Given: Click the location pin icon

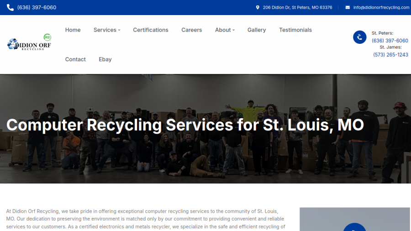Looking at the screenshot, I should (x=258, y=8).
